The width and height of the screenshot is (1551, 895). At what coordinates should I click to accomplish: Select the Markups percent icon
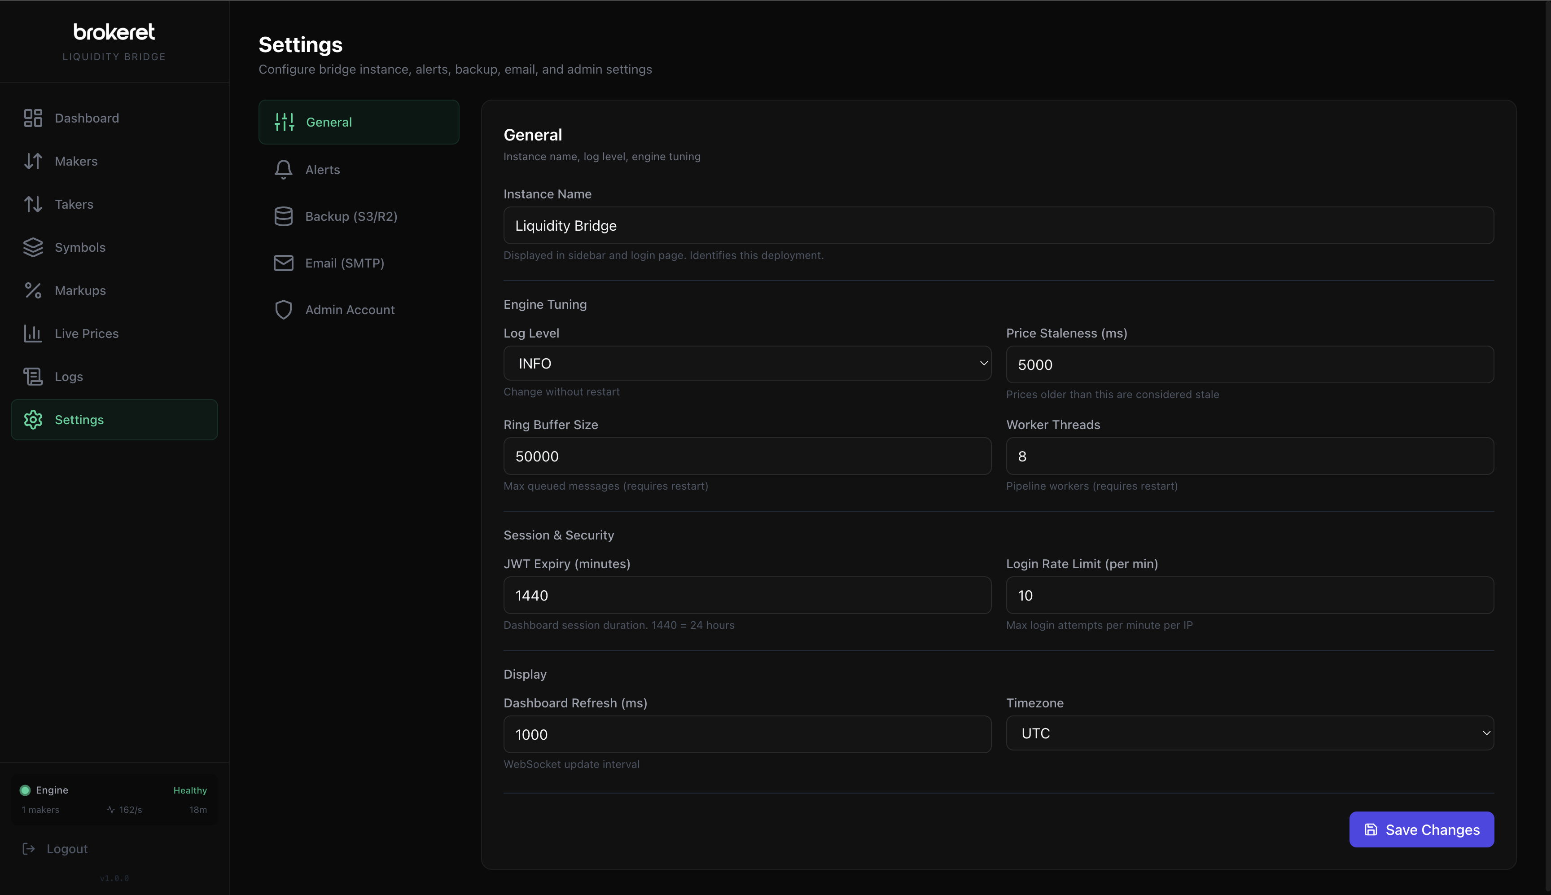[x=34, y=290]
